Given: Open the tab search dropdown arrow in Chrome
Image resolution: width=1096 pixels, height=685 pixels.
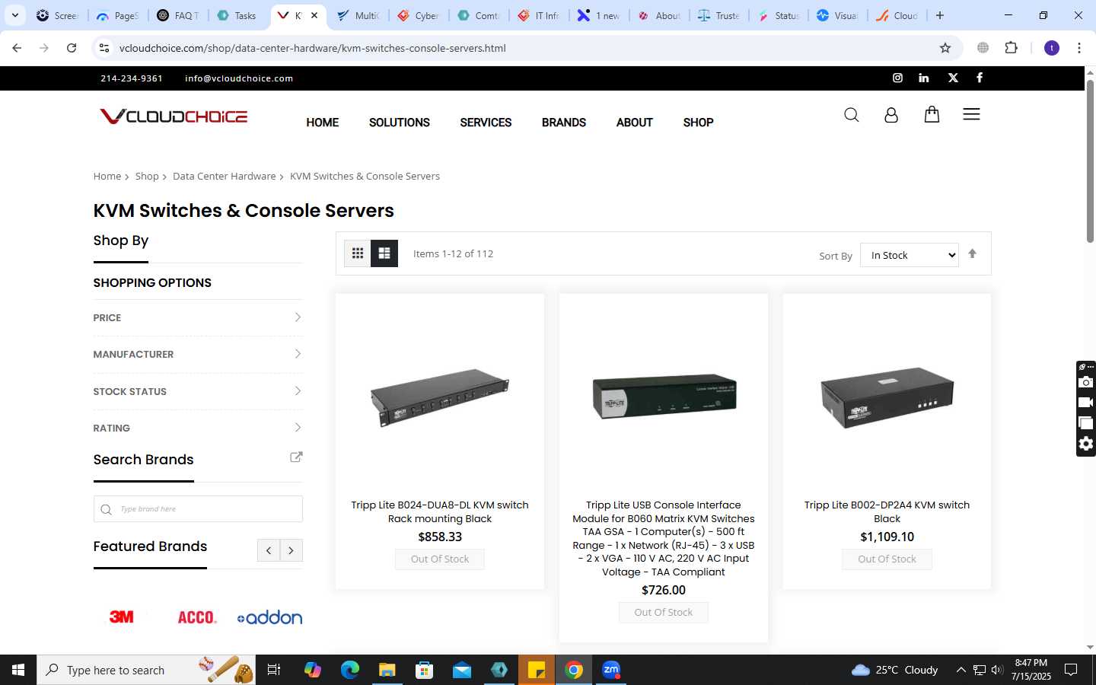Looking at the screenshot, I should (x=14, y=15).
